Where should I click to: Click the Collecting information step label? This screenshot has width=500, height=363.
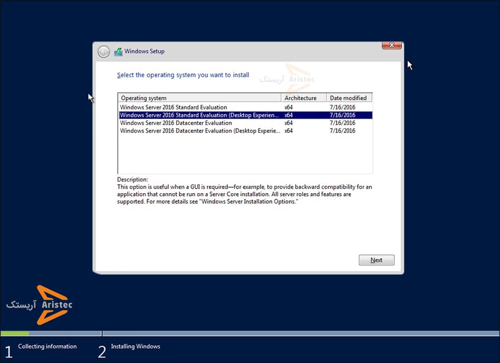pos(47,346)
